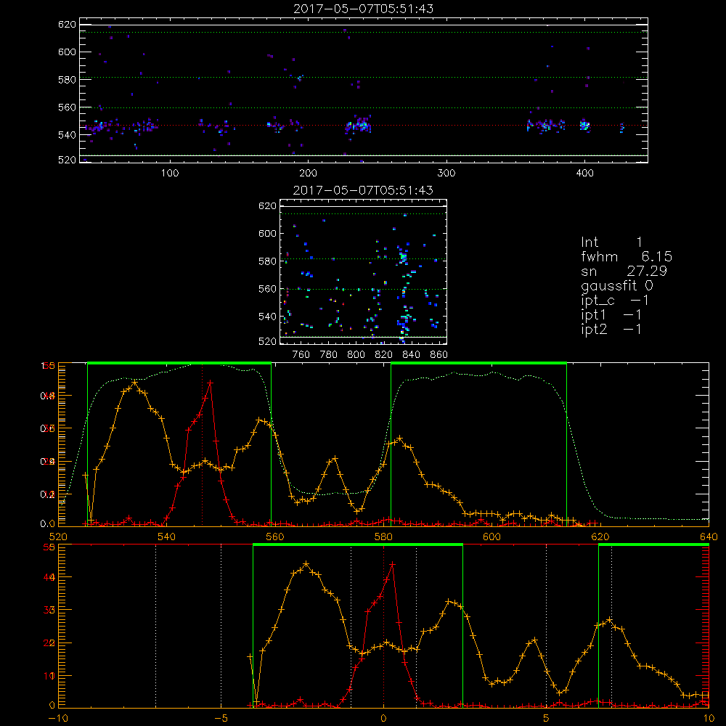
Task: Click the 'sn 27.29' value
Action: tap(624, 271)
